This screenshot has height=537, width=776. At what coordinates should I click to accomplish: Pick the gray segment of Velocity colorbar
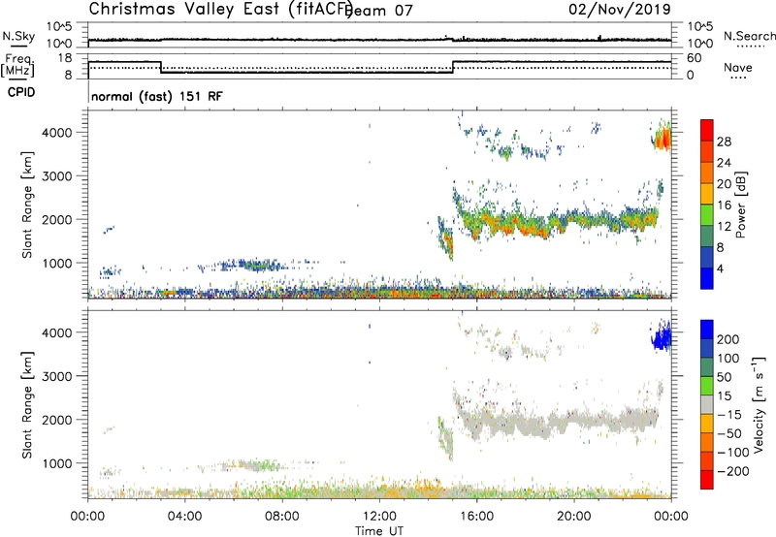707,404
